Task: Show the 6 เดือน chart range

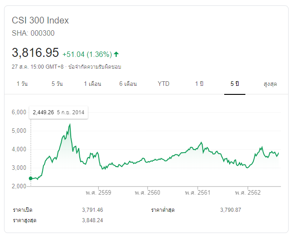Action: pyautogui.click(x=128, y=84)
